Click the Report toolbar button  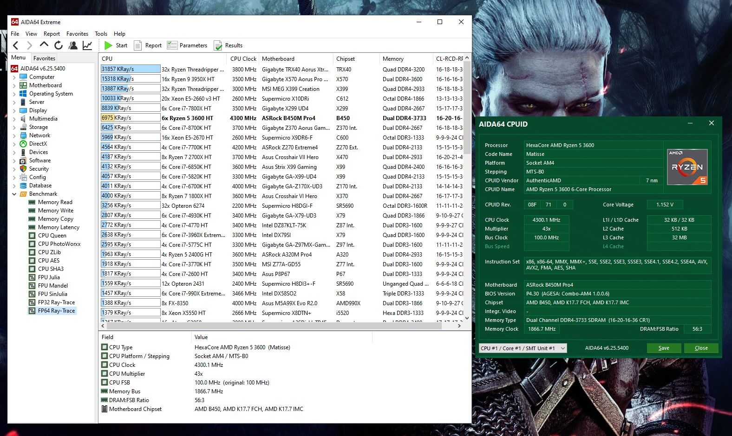click(x=148, y=45)
